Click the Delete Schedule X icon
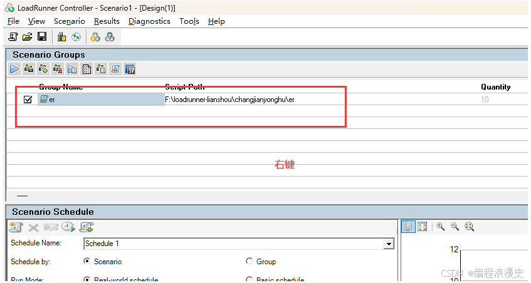 coord(33,227)
